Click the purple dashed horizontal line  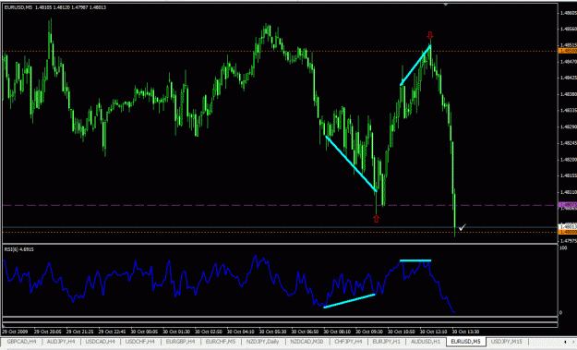(x=280, y=205)
